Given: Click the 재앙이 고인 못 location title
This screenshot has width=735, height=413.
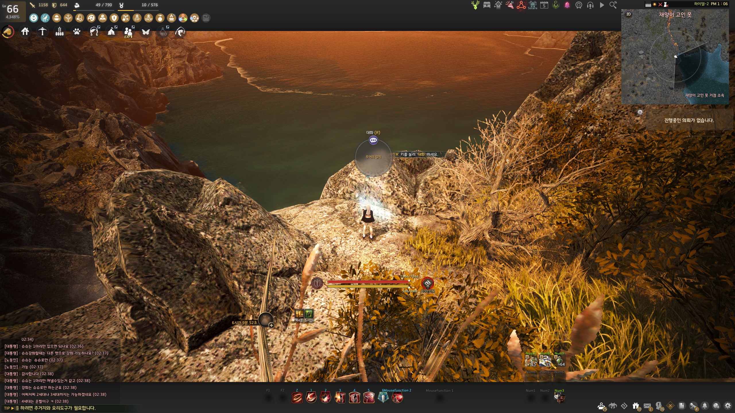Looking at the screenshot, I should point(675,15).
